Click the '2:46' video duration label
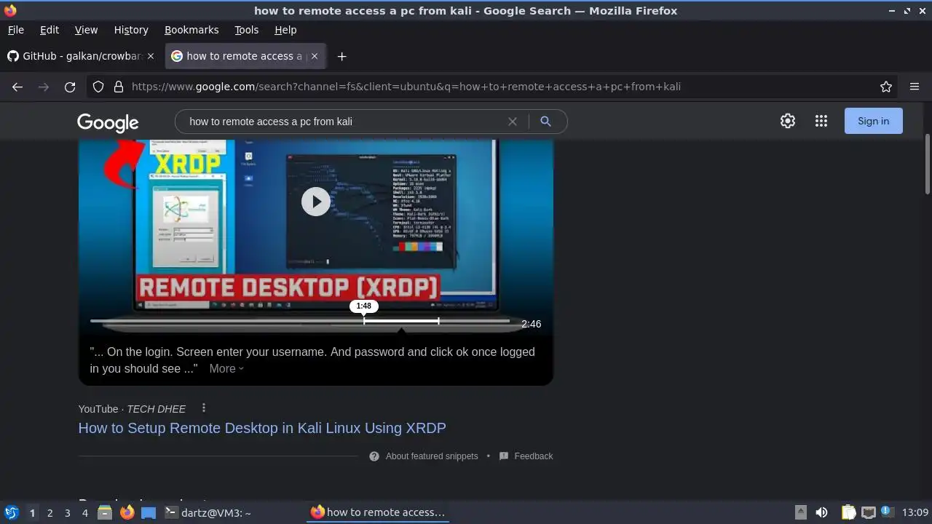 tap(532, 324)
